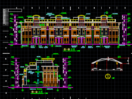Select the magenta dimension chain left of main elevation
This screenshot has height=99, width=132.
[16, 30]
